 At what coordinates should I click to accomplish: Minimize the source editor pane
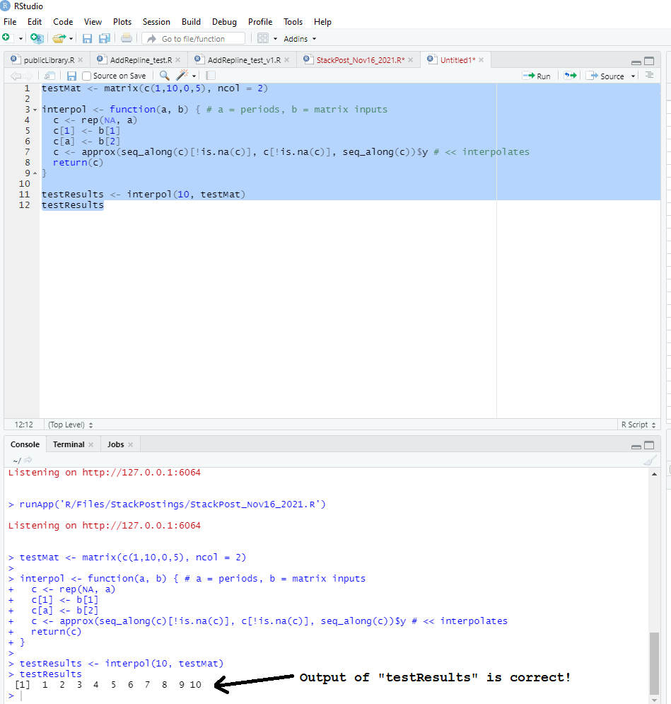(636, 62)
